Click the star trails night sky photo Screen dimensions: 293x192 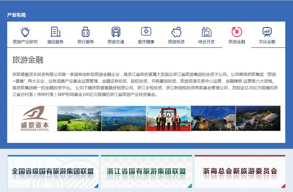[x=213, y=118]
